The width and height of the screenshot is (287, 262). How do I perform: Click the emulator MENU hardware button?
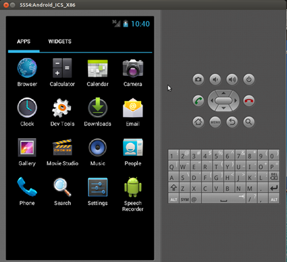(215, 122)
